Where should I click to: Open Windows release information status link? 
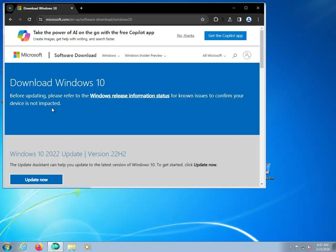(x=130, y=96)
